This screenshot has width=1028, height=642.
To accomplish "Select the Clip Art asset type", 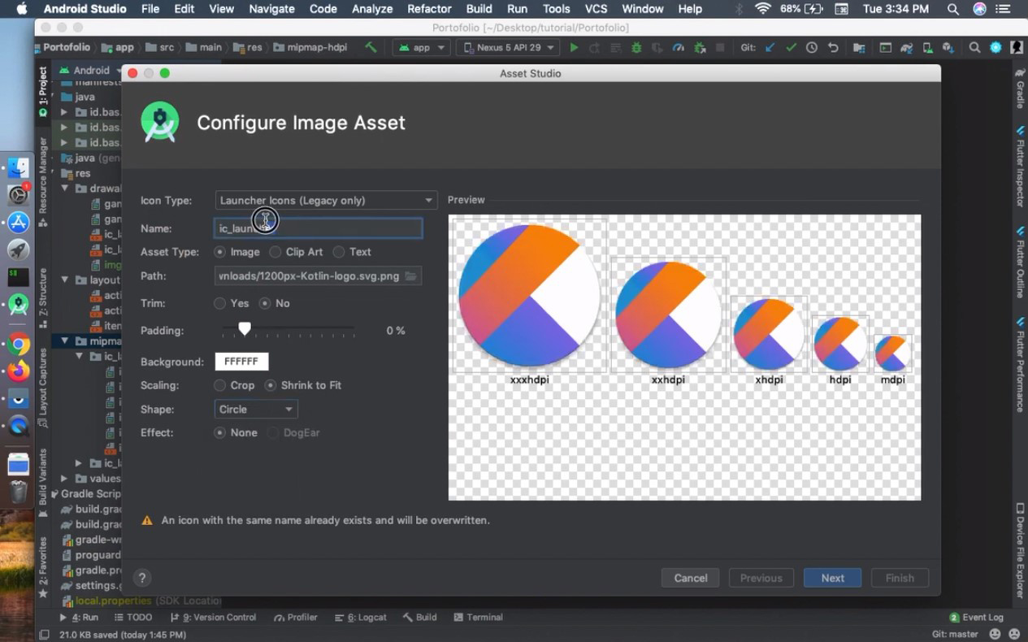I will pos(276,252).
